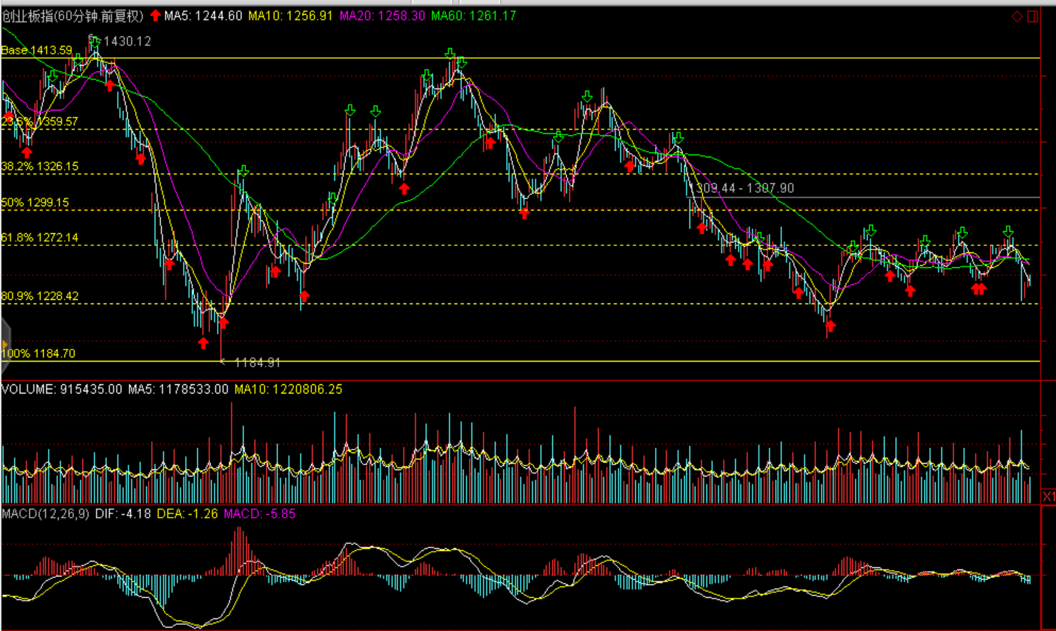This screenshot has width=1056, height=631.
Task: Select the 61.8% 1272.14 retracement level
Action: click(x=40, y=238)
